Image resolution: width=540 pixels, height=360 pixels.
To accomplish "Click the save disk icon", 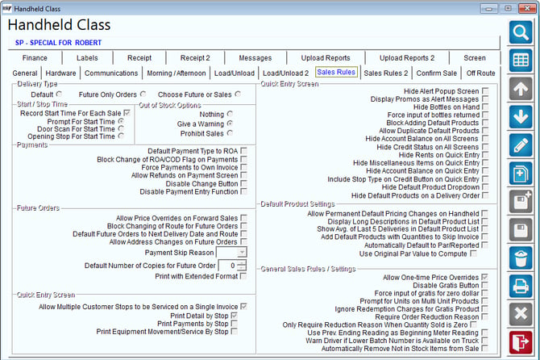I will coord(521,230).
